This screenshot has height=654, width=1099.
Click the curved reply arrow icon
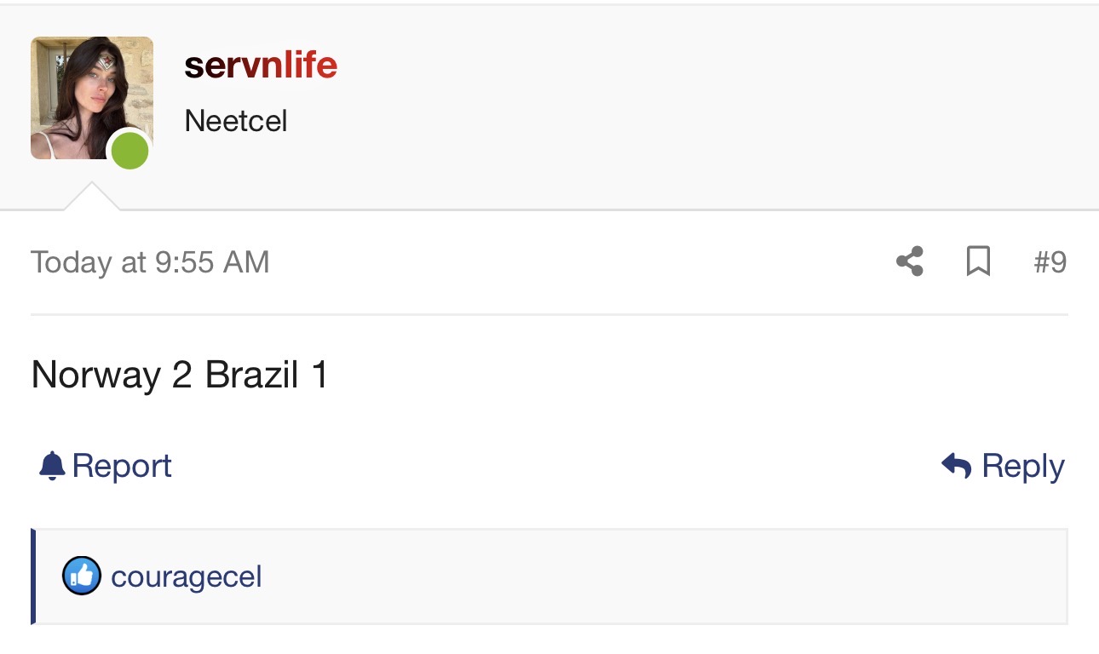coord(957,466)
